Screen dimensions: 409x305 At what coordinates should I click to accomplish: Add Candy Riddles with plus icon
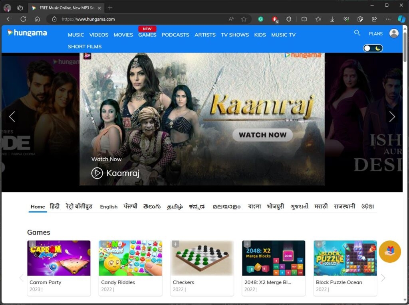point(103,244)
